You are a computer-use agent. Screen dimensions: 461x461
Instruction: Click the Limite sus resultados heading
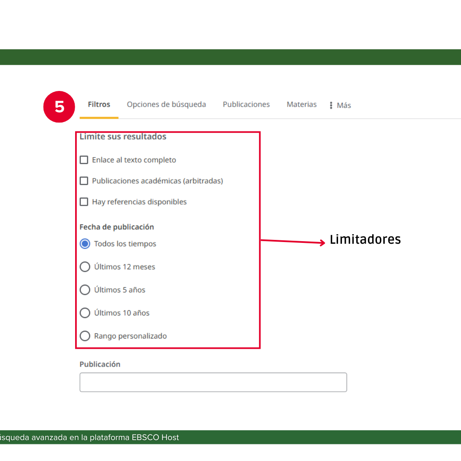tap(123, 136)
